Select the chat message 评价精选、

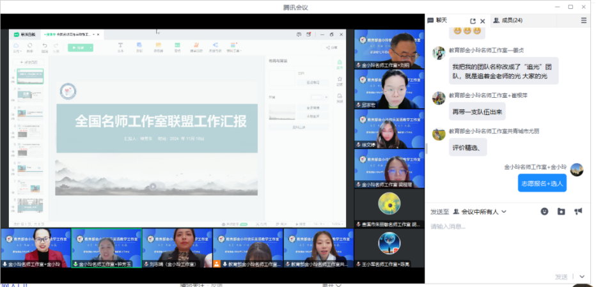467,147
